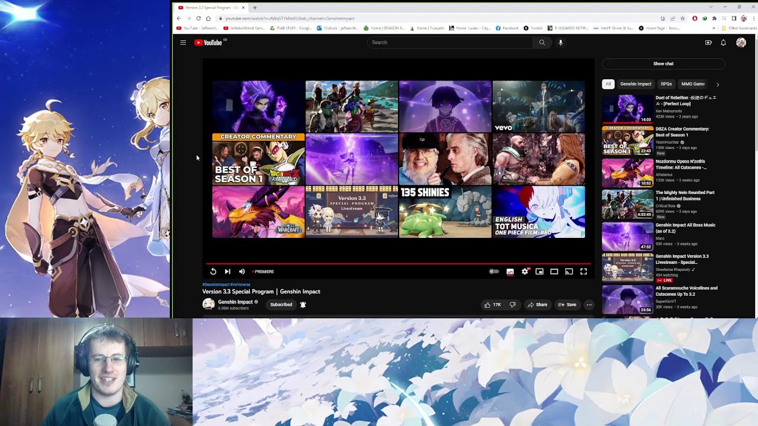
Task: Open the account avatar menu in YouTube header
Action: pyautogui.click(x=741, y=43)
